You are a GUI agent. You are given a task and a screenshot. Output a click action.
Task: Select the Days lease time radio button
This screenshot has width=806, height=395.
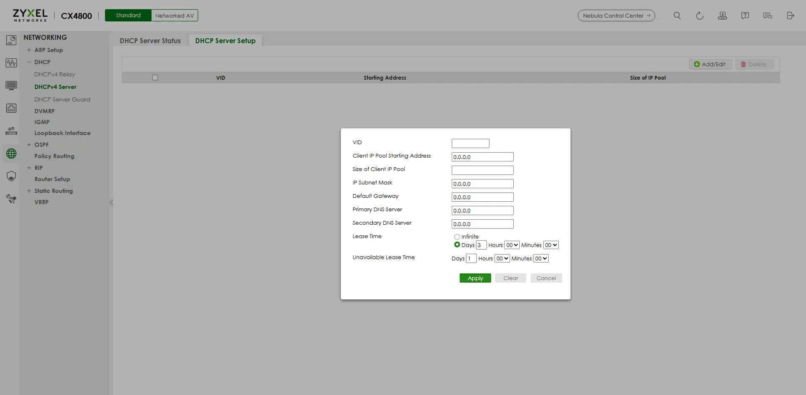point(457,245)
